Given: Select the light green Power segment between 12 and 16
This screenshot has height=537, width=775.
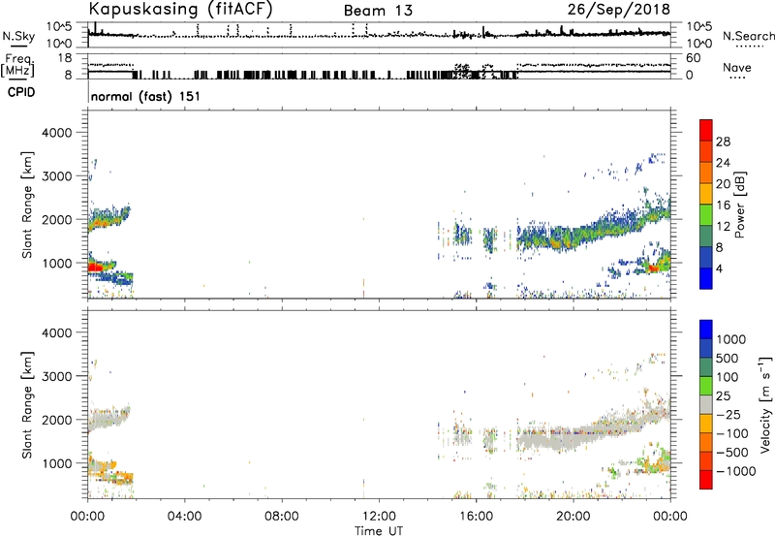Looking at the screenshot, I should [706, 215].
